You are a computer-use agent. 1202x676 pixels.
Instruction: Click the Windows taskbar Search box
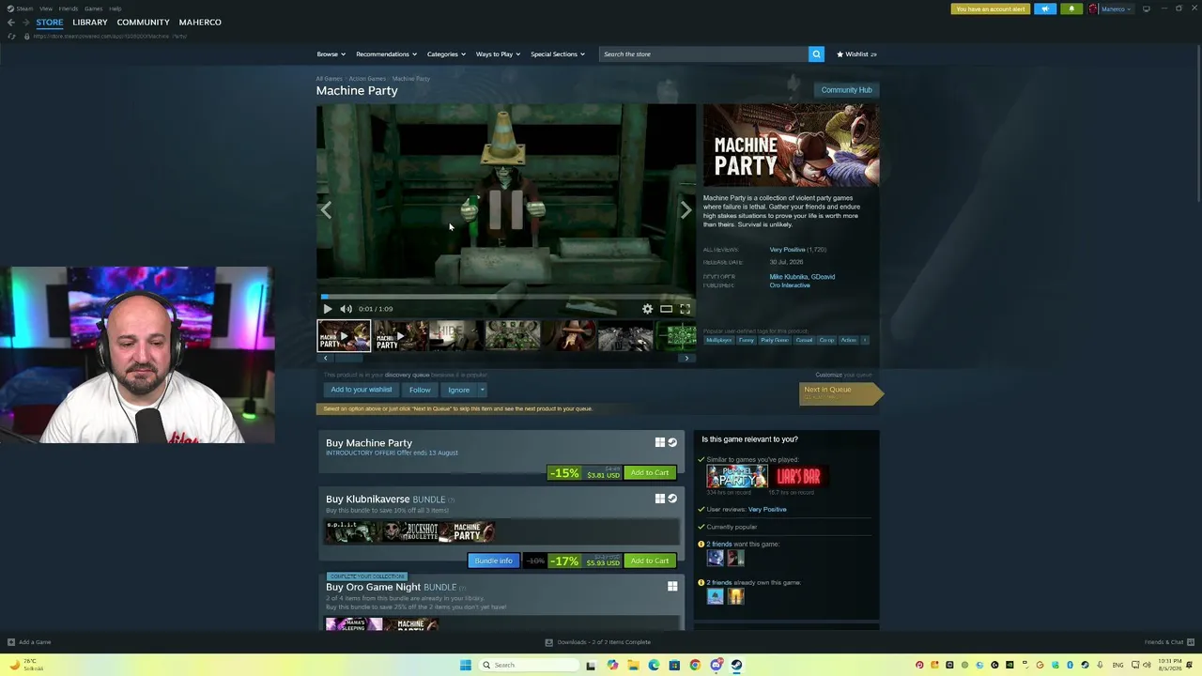(531, 665)
